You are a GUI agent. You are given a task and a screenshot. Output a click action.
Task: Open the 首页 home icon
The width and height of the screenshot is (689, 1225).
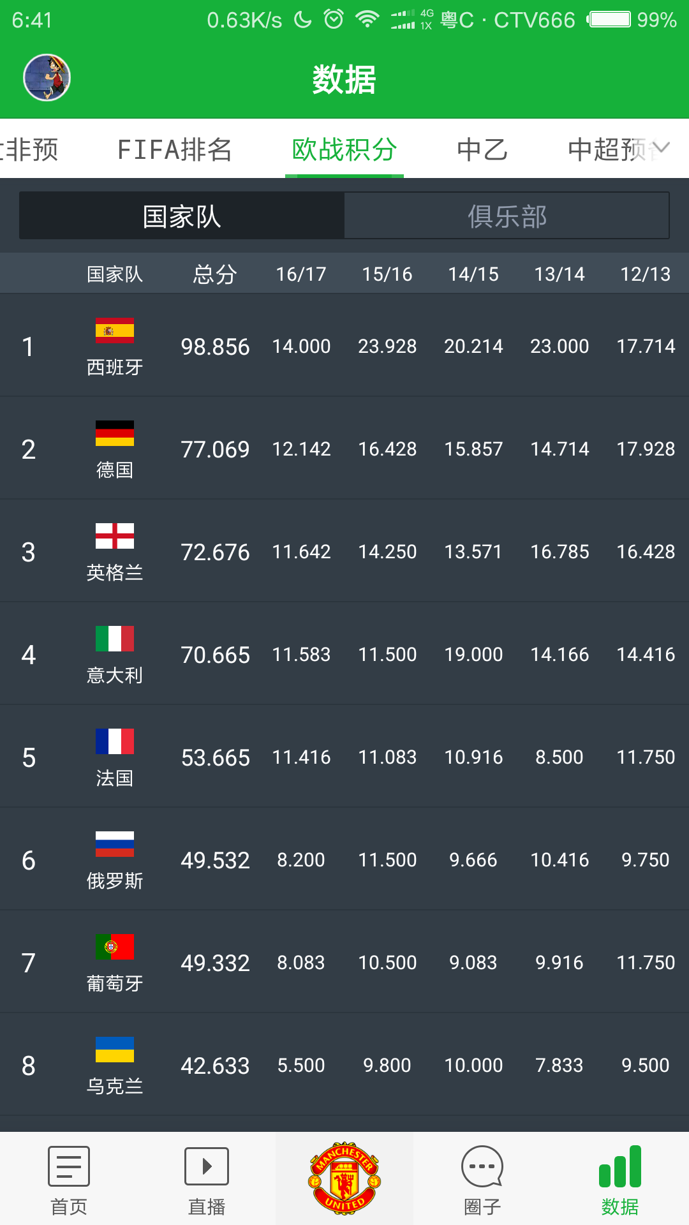coord(69,1166)
